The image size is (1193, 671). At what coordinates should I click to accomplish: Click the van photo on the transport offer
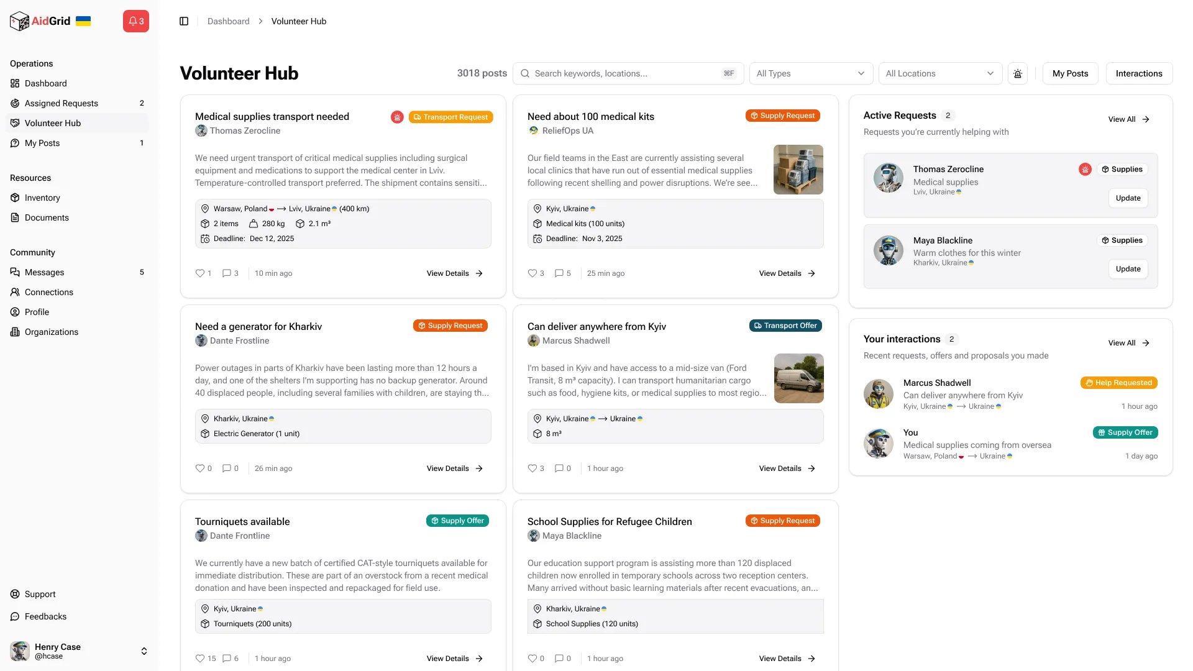[798, 378]
